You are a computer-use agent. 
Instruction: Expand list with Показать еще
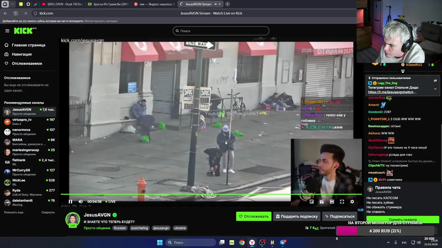[x=14, y=212]
